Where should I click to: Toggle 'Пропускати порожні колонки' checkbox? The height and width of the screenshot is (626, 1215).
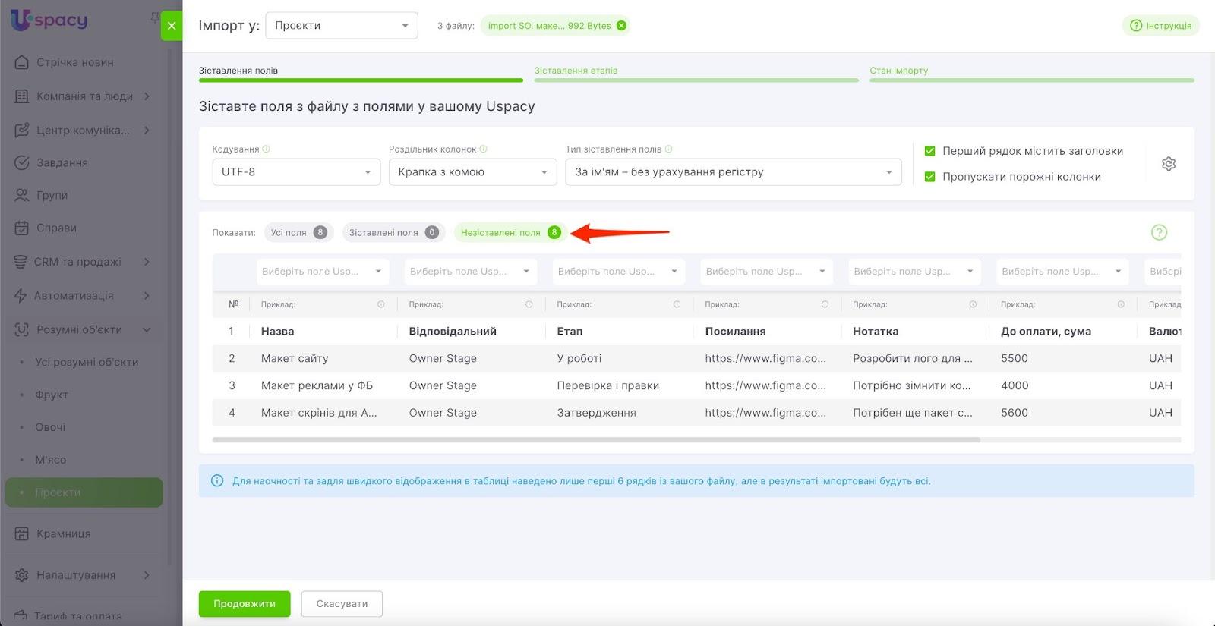point(929,177)
